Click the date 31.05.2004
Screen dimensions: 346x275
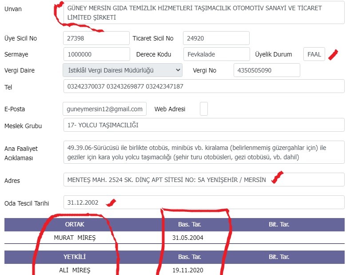click(x=188, y=238)
